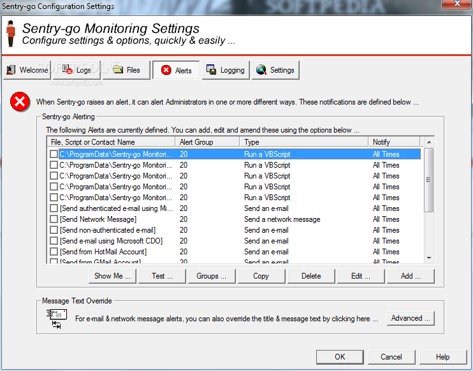473x371 pixels.
Task: Click the list scrollbar up arrow
Action: pyautogui.click(x=429, y=142)
